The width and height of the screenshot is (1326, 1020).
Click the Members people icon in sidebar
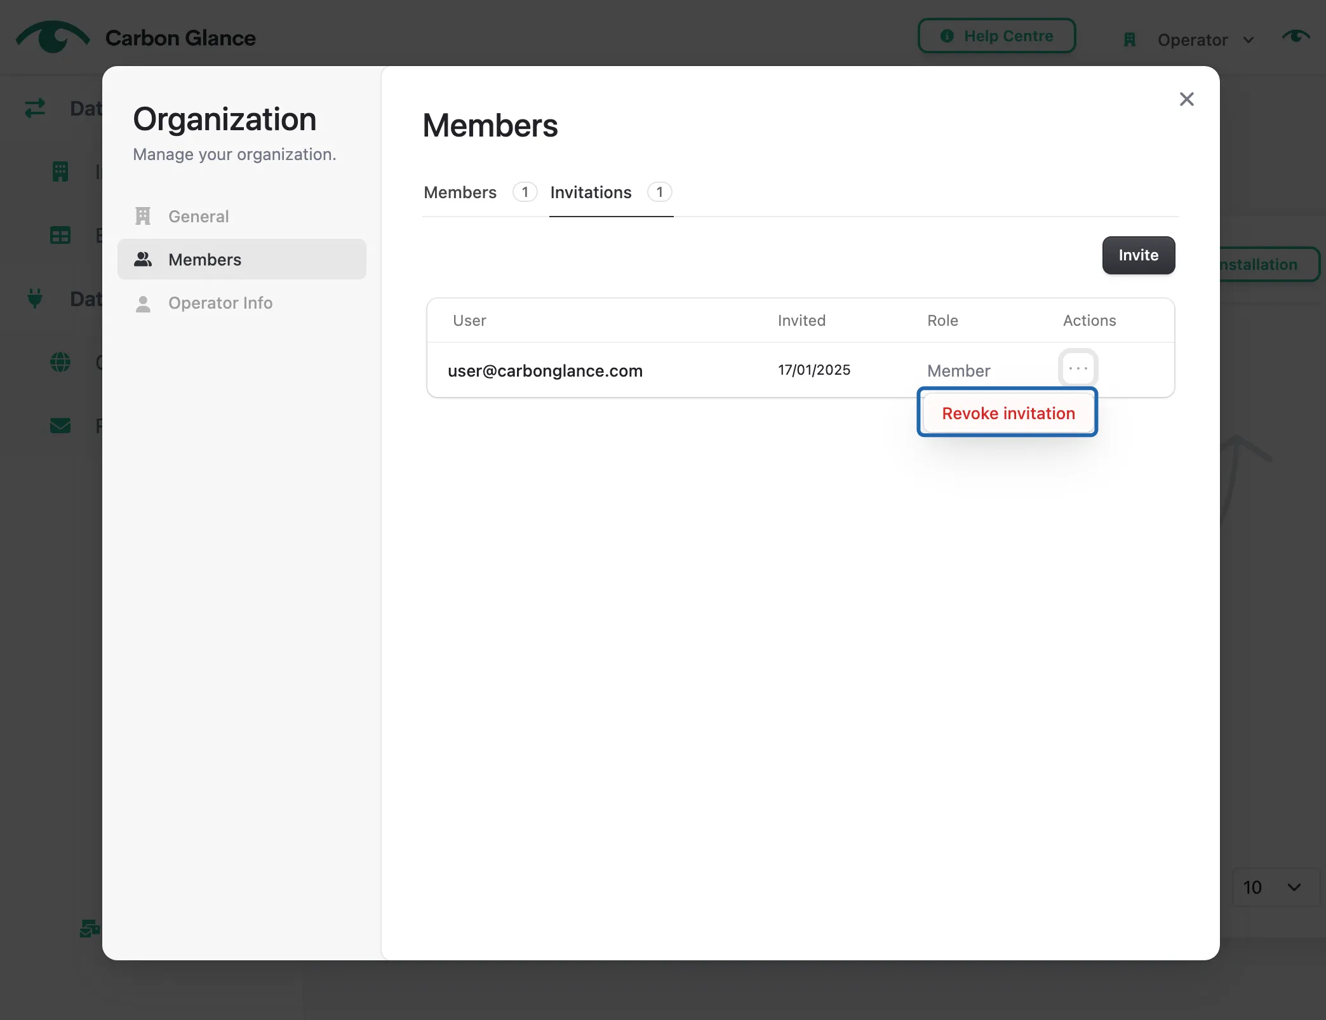143,259
